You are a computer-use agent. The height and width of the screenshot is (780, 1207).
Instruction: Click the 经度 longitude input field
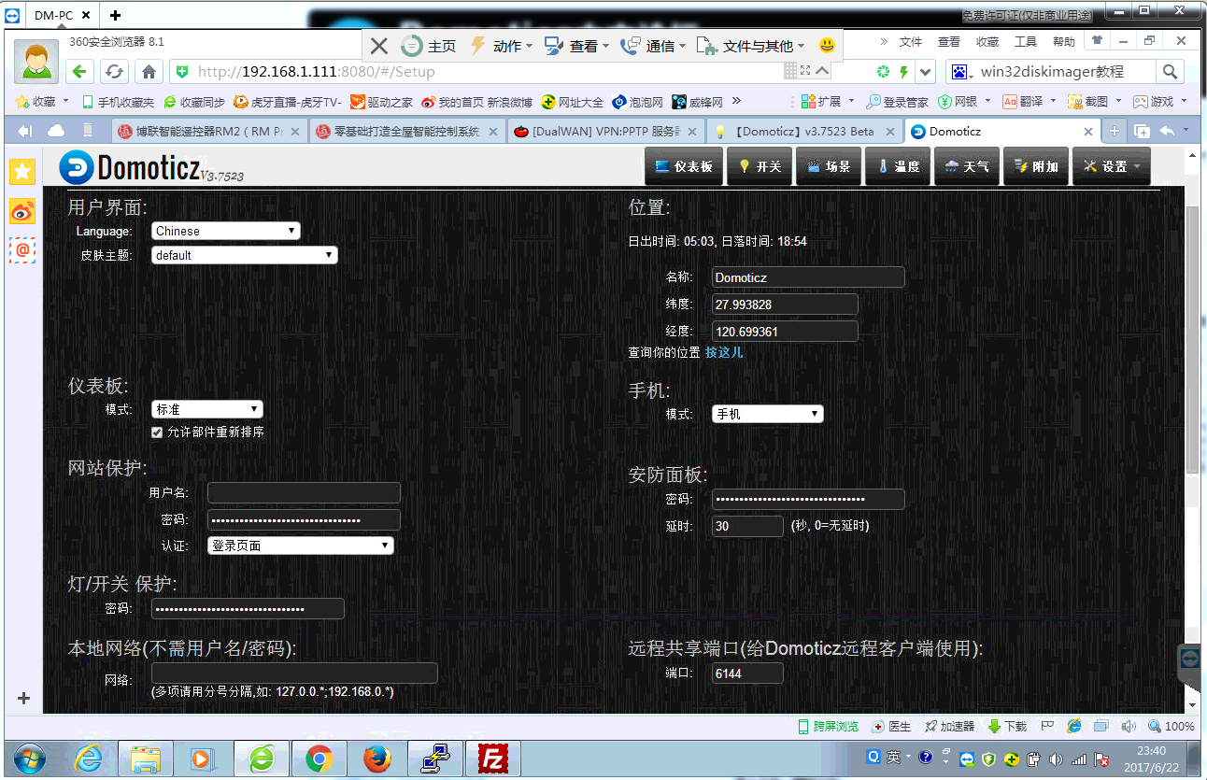pos(785,332)
